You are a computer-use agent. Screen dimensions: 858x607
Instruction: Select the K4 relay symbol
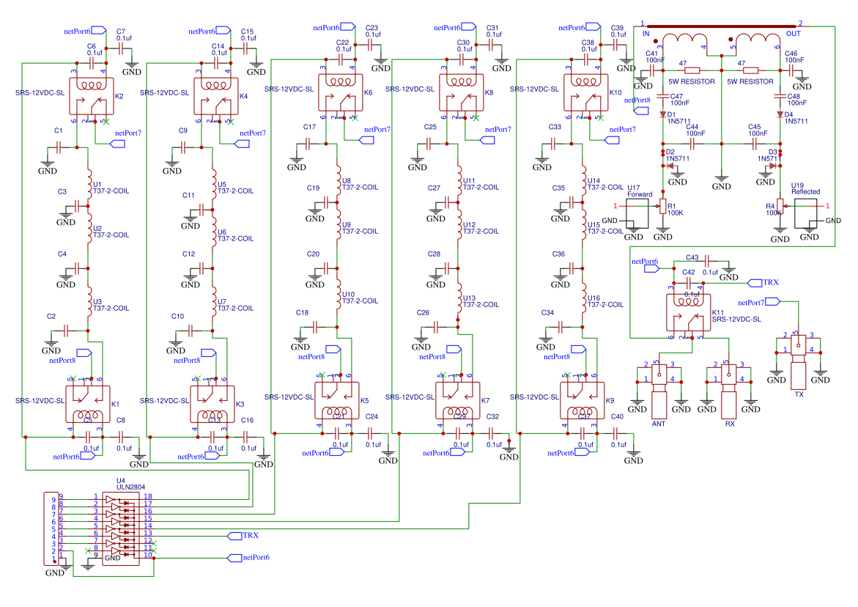click(215, 96)
